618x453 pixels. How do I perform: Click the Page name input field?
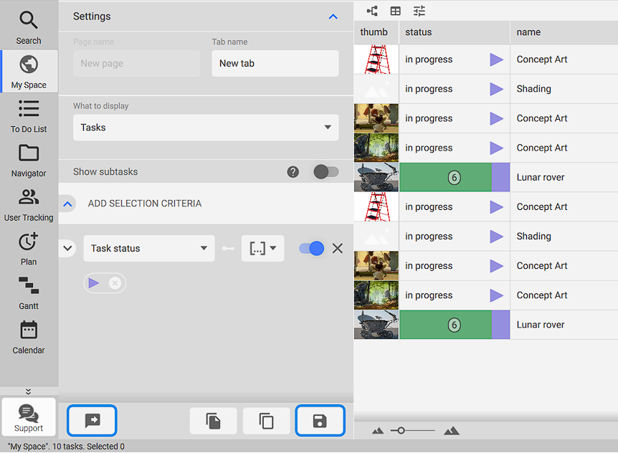(136, 63)
